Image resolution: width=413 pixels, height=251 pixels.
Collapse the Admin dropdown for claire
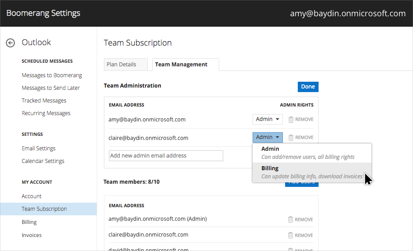268,137
